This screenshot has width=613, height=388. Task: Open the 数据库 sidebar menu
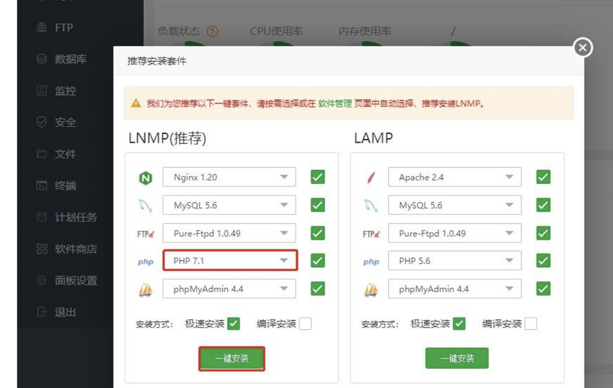(70, 59)
